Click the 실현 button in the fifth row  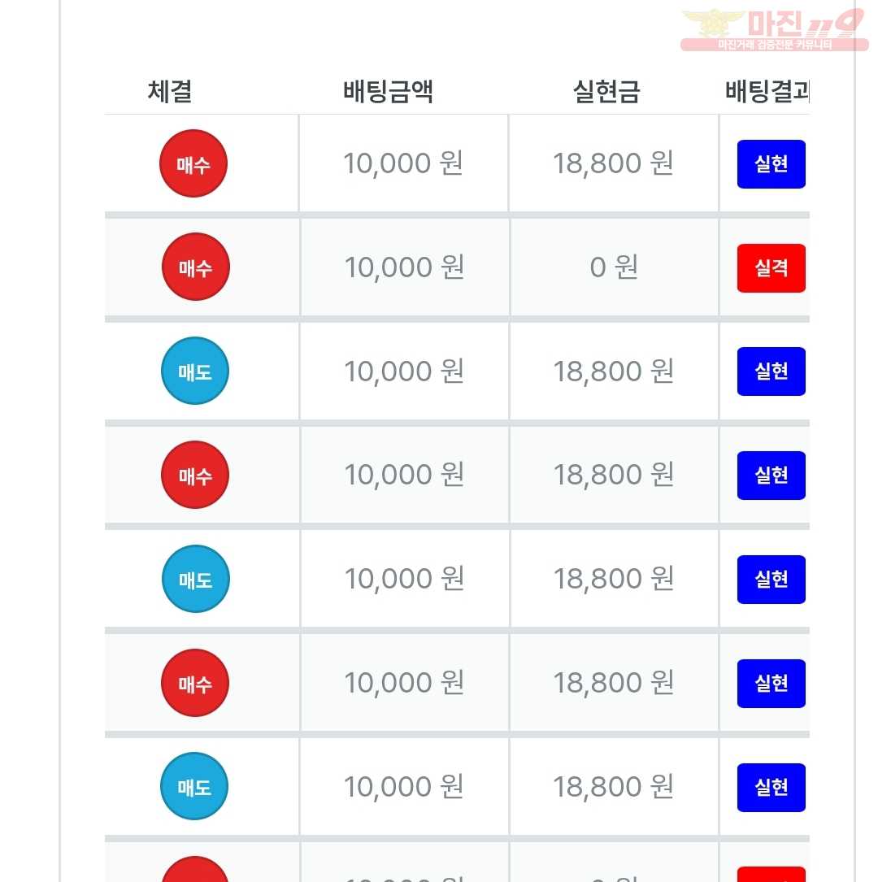coord(771,580)
